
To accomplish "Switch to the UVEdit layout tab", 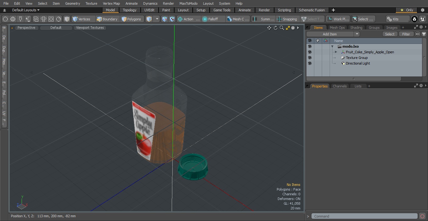I will (x=149, y=10).
